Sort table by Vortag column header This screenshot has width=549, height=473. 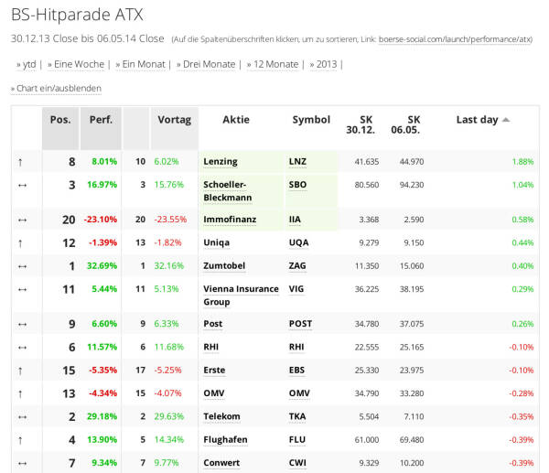point(174,120)
